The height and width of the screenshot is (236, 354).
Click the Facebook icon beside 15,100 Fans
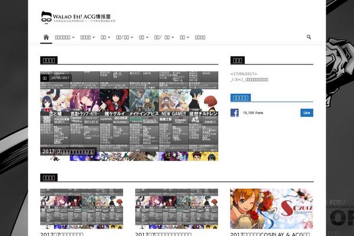click(235, 113)
